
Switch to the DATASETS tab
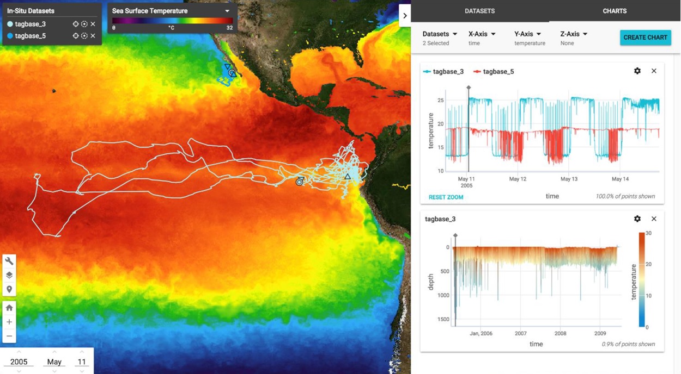pos(479,11)
